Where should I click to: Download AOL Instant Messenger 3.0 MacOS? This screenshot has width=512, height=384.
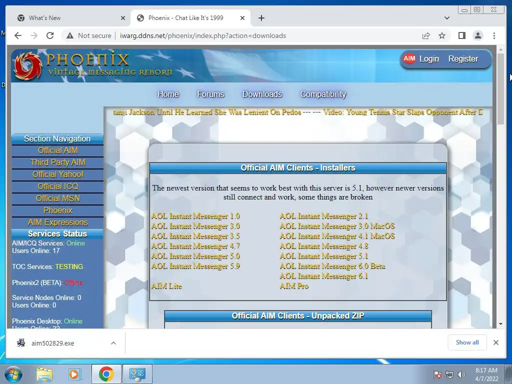click(x=337, y=226)
